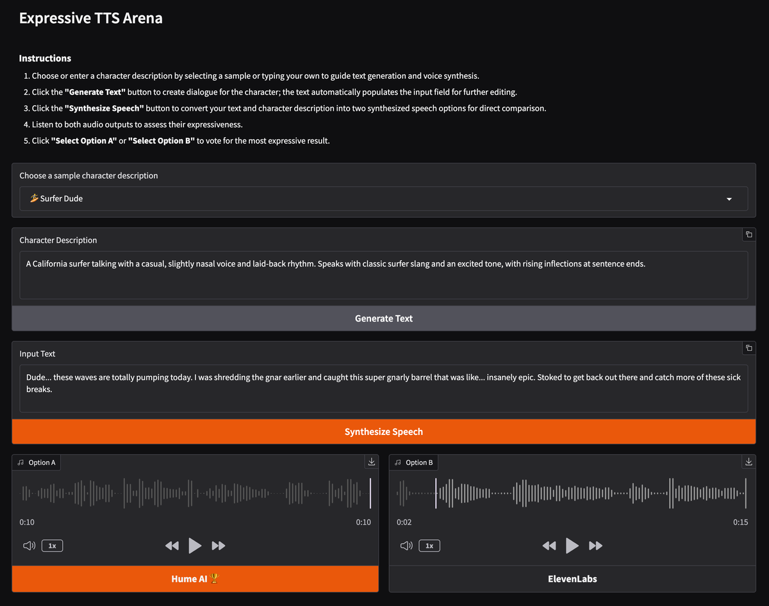
Task: Click the Expressive TTS Arena heading
Action: pyautogui.click(x=90, y=18)
